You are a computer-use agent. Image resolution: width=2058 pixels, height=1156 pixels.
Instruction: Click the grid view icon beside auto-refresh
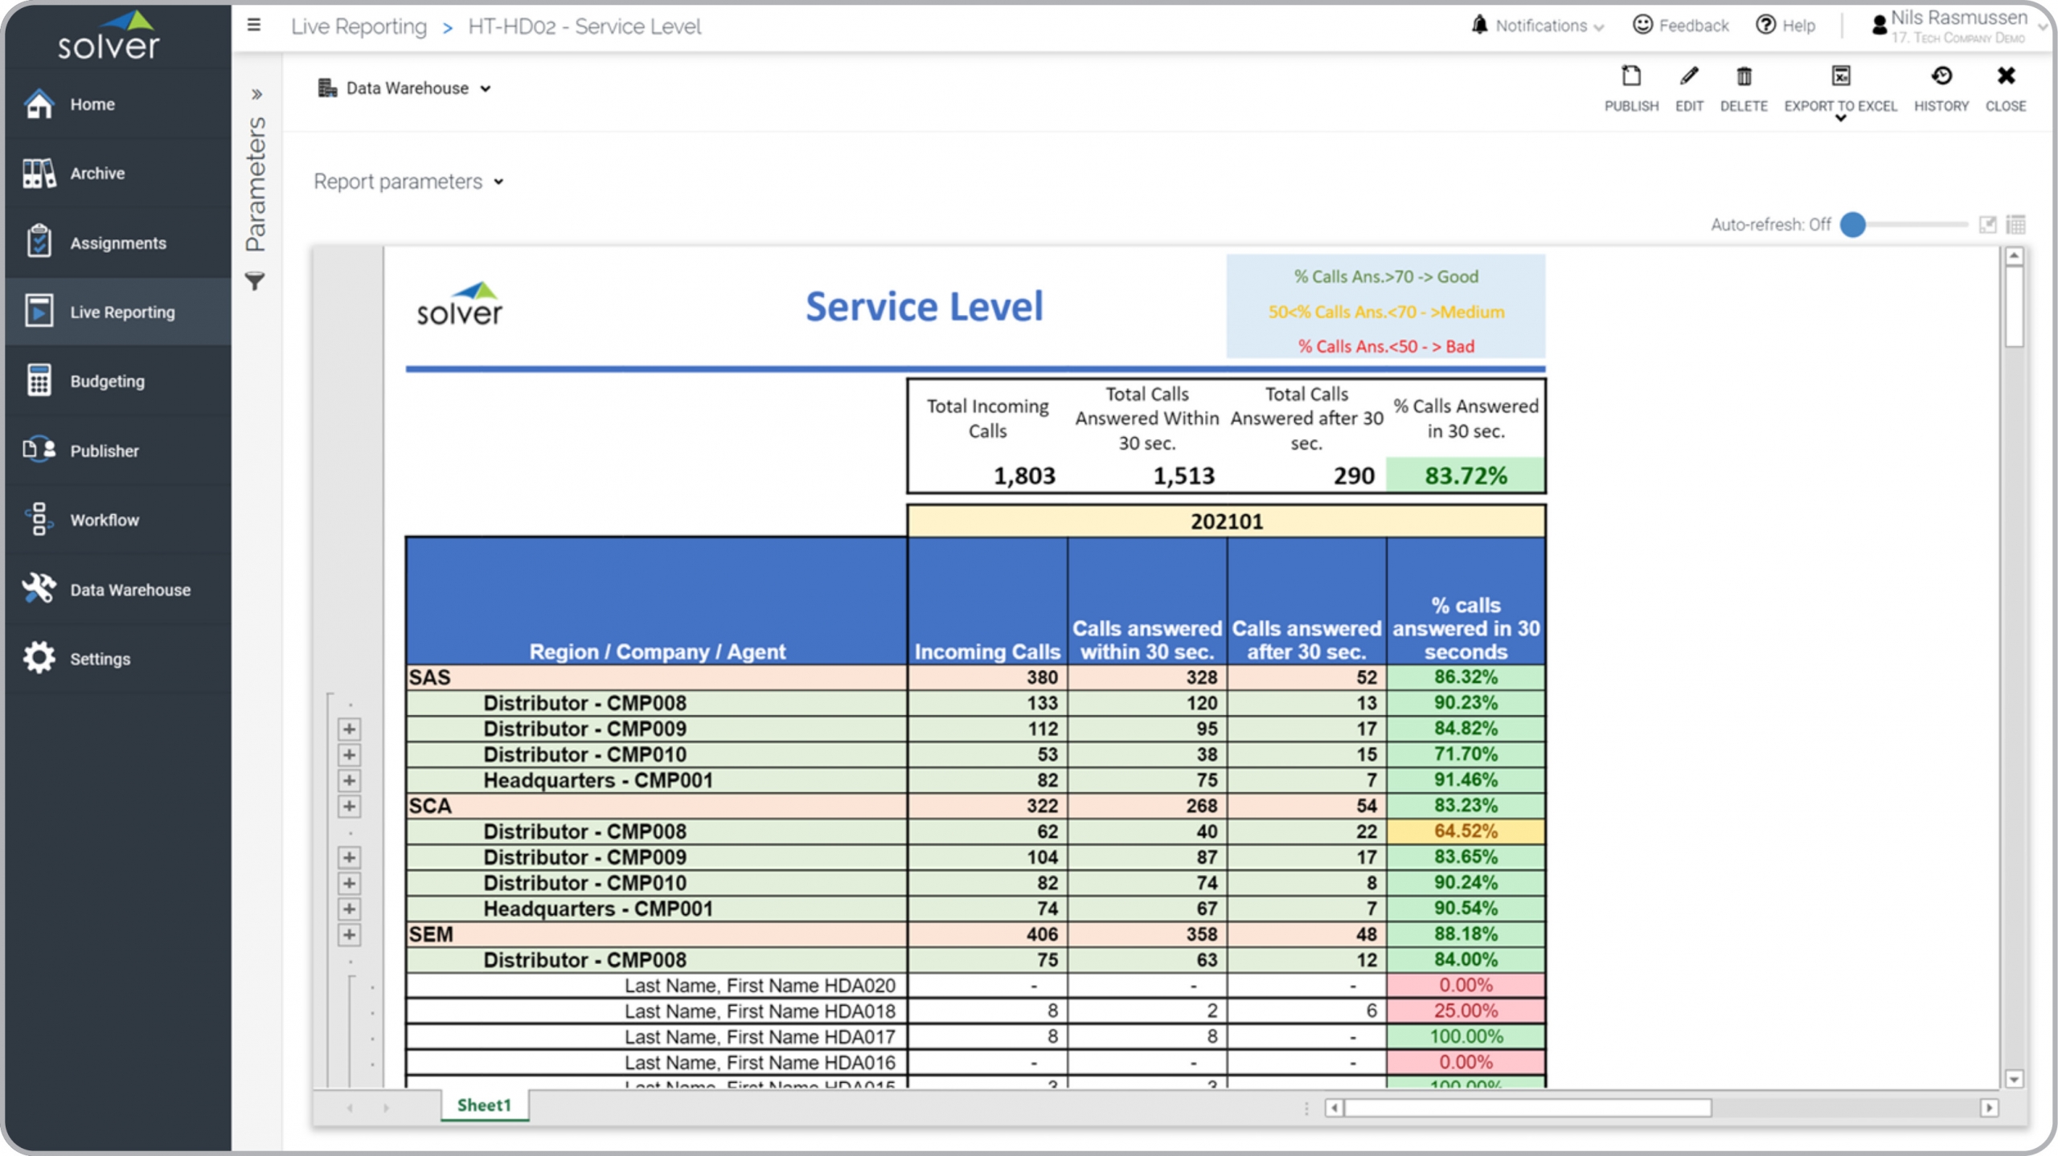coord(2015,225)
